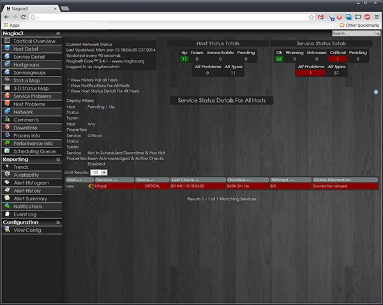Open Chrome's hamburger menu
Screen dimensions: 383x305
point(375,17)
